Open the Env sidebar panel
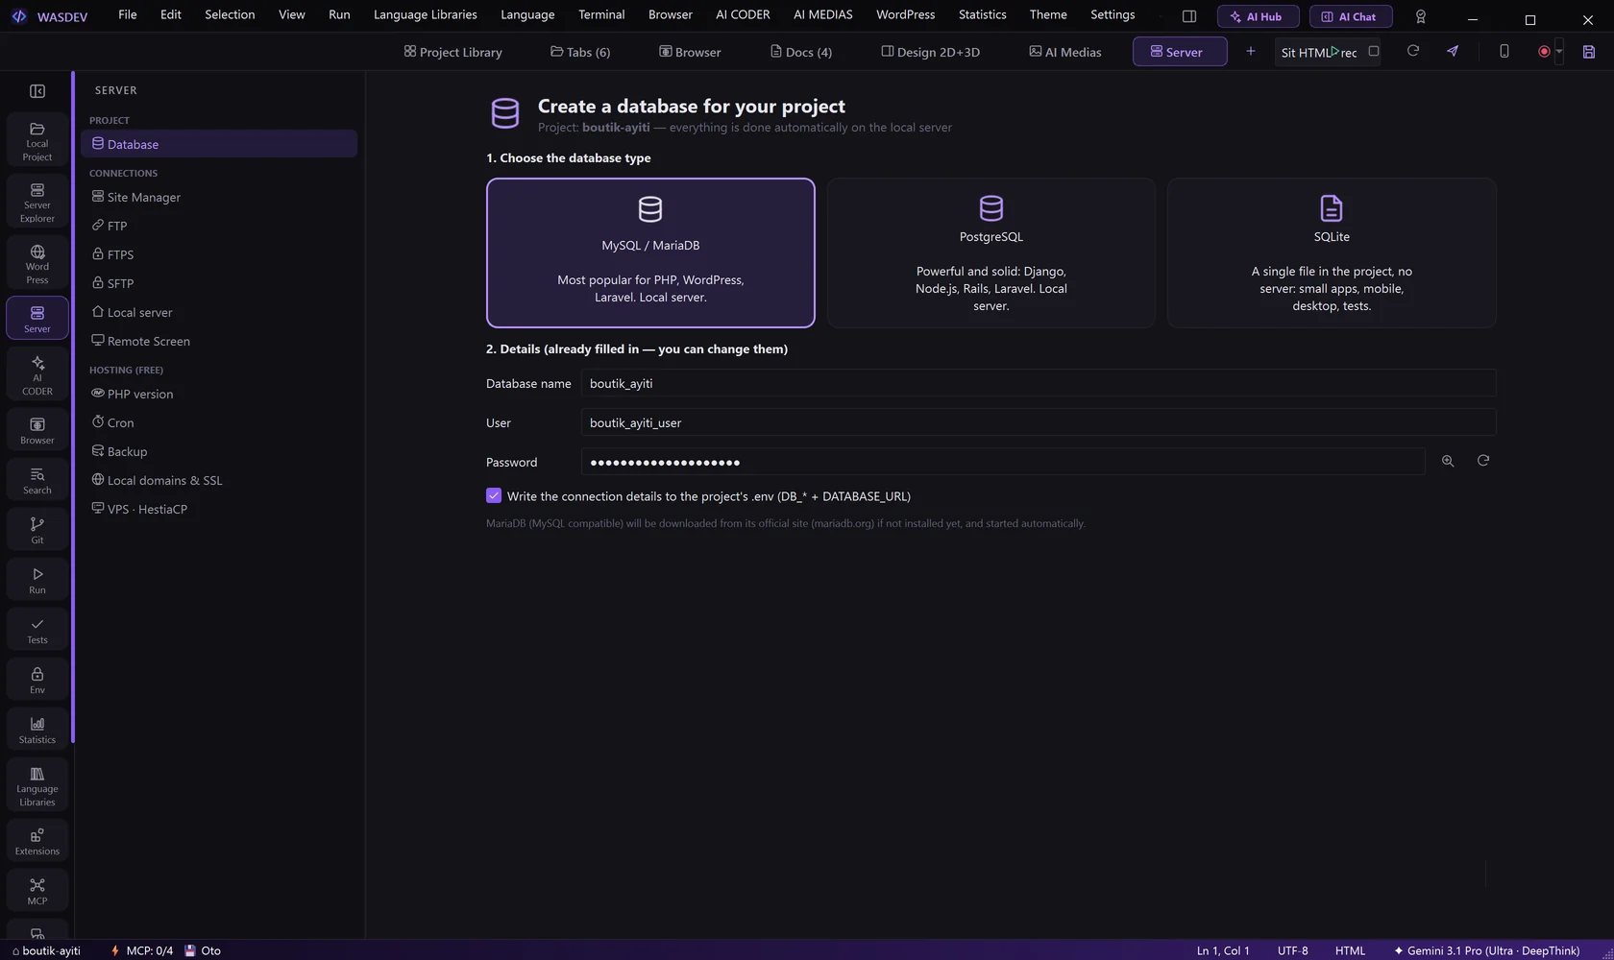Screen dimensions: 1614x960 tap(37, 681)
